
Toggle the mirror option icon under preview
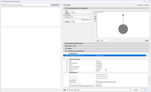pyautogui.click(x=146, y=41)
